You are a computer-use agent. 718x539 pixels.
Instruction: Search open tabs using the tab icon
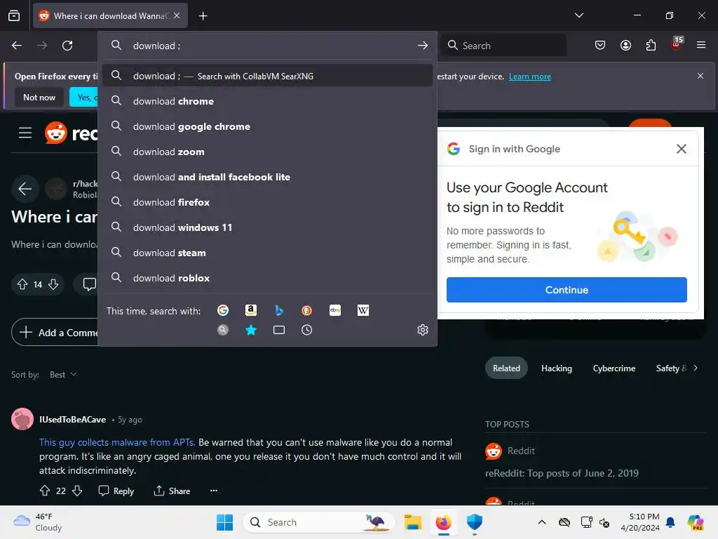279,330
